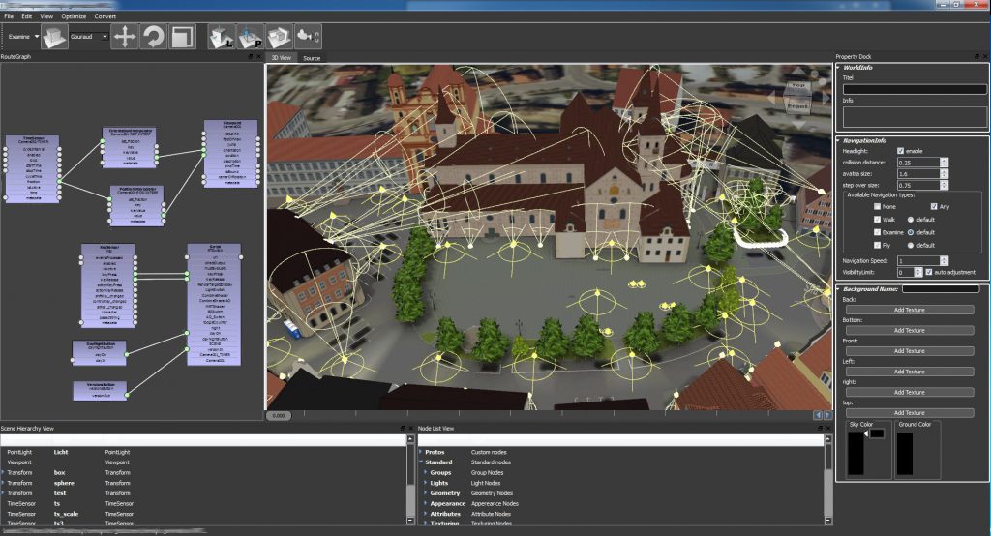Click the Titel input field
The image size is (991, 536).
(x=915, y=89)
